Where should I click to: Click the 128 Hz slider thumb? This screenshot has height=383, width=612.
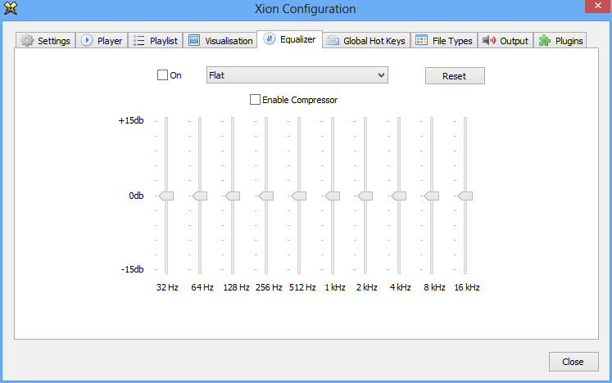233,196
